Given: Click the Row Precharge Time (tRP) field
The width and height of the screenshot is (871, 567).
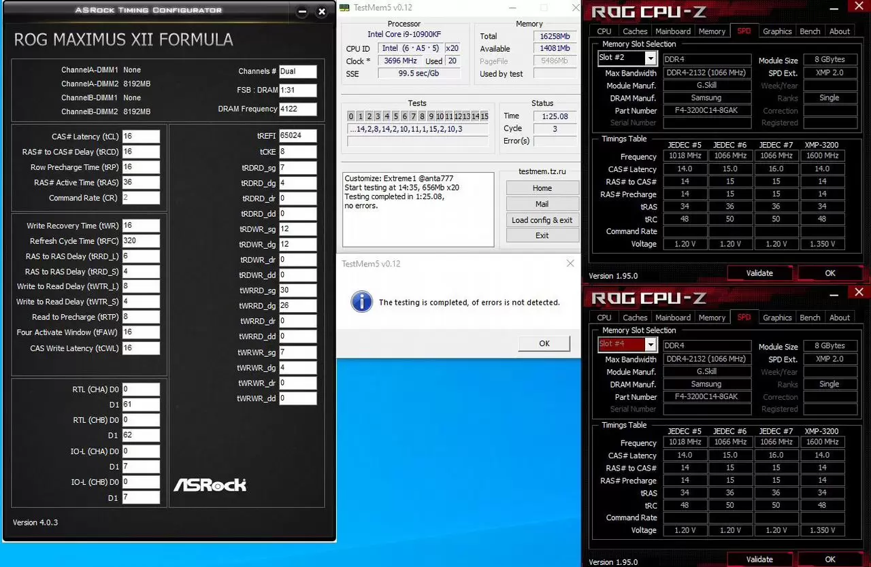Looking at the screenshot, I should 141,167.
